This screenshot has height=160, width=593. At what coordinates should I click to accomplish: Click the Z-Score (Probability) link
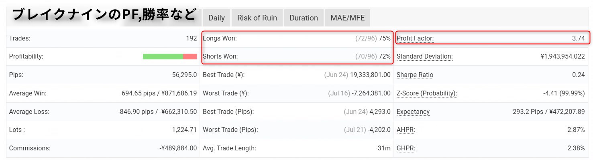[x=427, y=93]
